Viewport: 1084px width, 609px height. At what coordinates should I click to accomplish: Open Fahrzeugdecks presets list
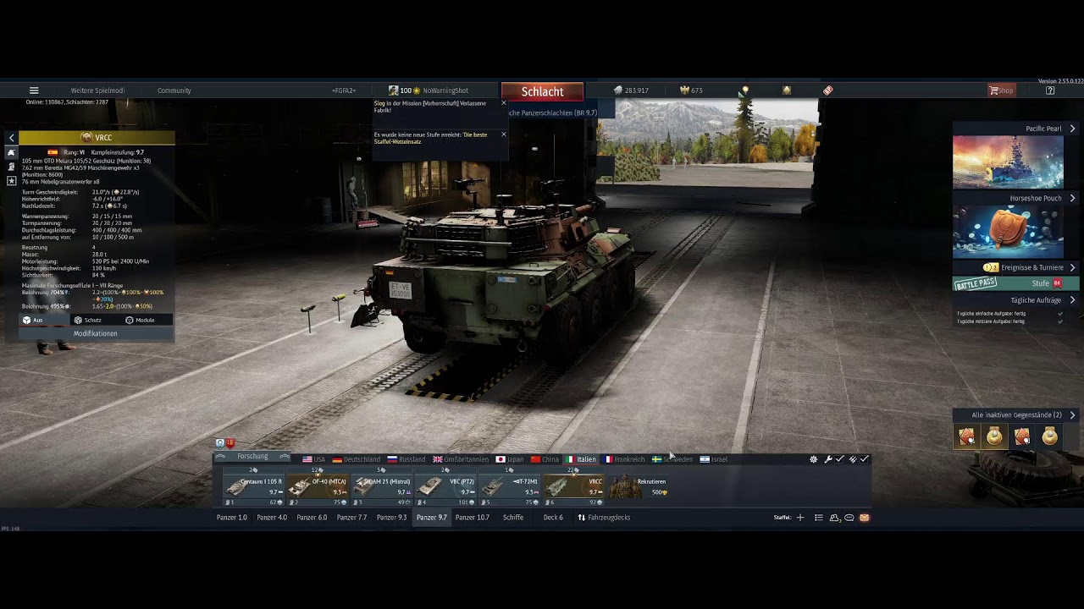pos(604,518)
